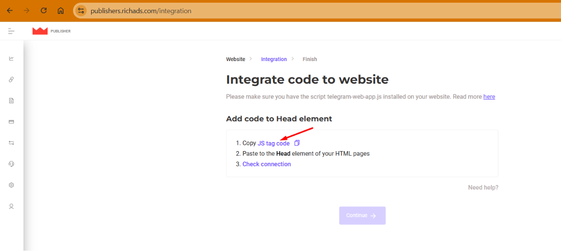Toggle the sidebar with the hamburger menu icon
This screenshot has width=561, height=252.
[x=11, y=31]
